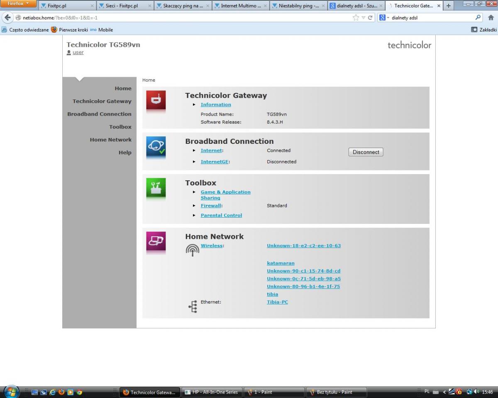Open the Information link

[216, 105]
